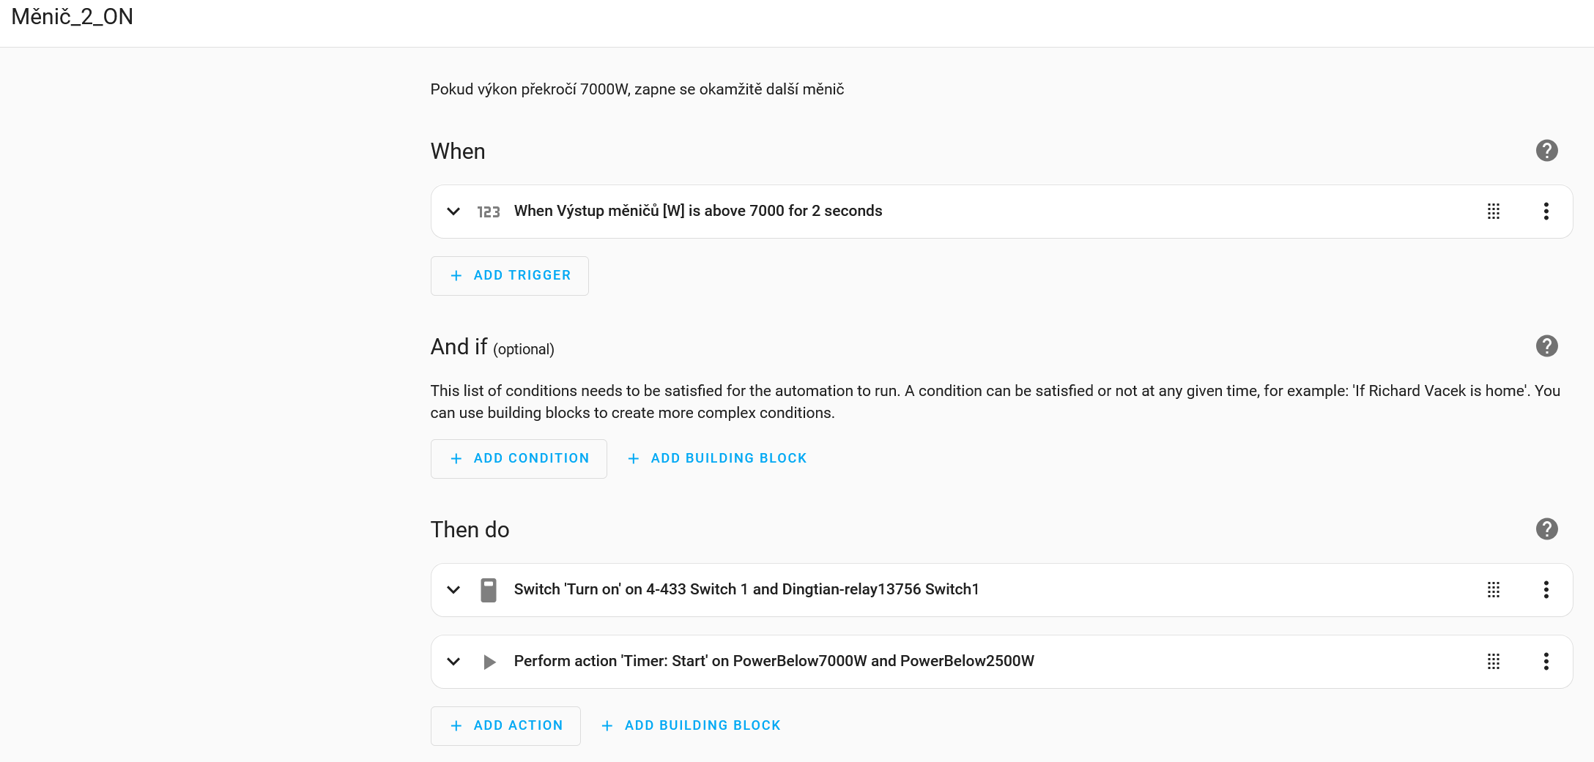Click the numeric state 123 trigger icon
Screen dimensions: 1594x762
click(x=489, y=212)
